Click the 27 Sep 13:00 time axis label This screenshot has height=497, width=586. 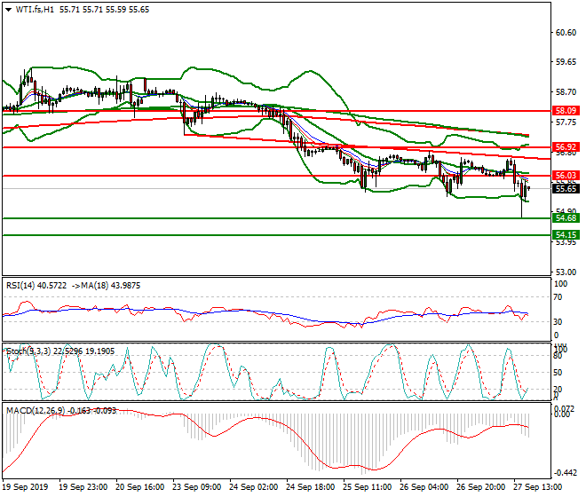pyautogui.click(x=537, y=487)
